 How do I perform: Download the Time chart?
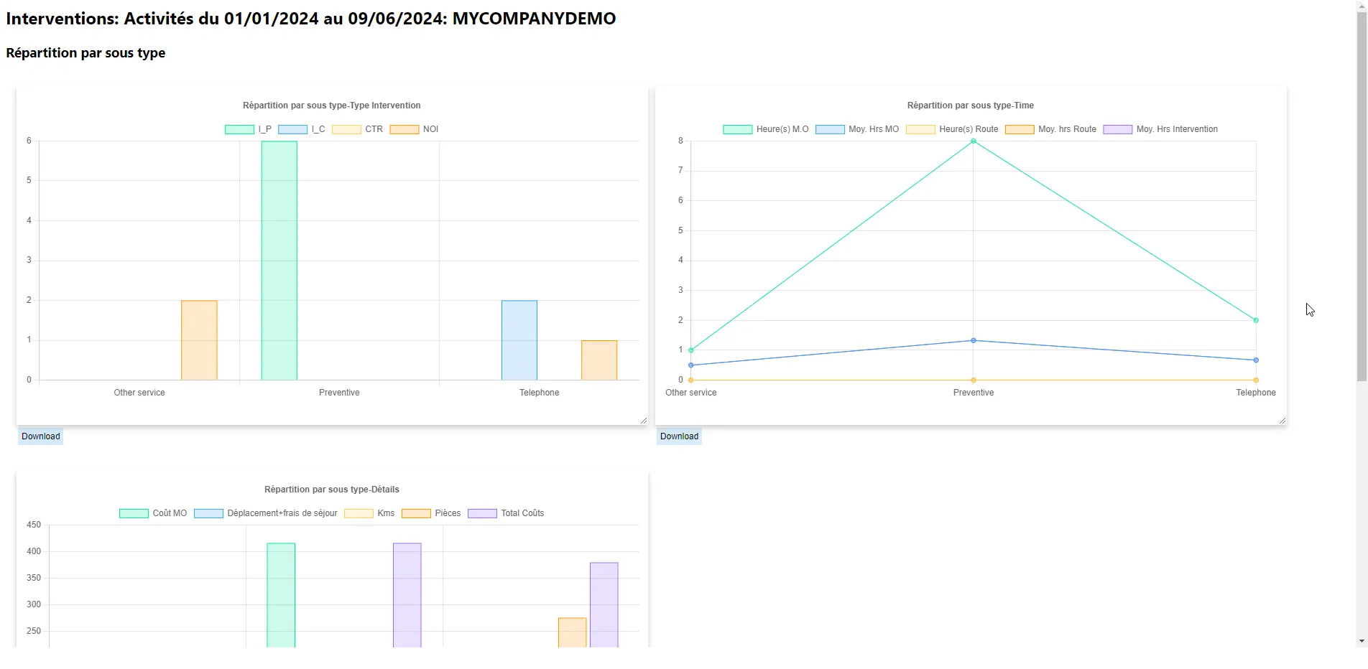point(679,436)
